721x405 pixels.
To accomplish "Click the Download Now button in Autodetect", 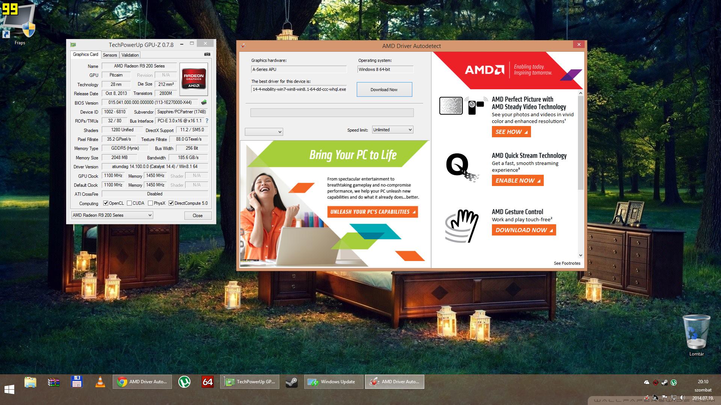I will click(384, 90).
